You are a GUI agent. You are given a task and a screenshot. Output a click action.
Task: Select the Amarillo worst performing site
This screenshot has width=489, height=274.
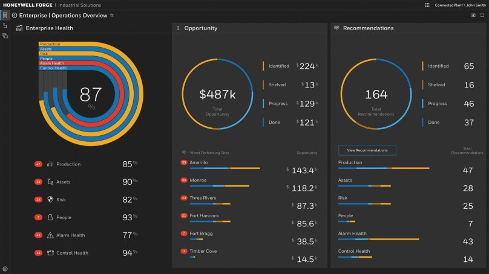pos(199,162)
